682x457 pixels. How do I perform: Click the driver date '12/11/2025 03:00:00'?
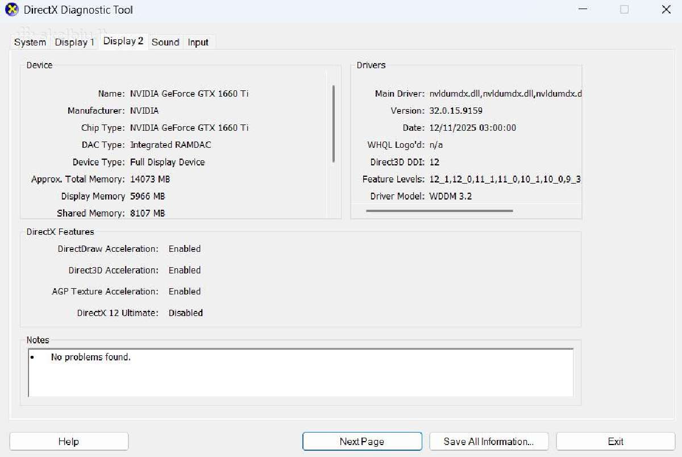(473, 128)
